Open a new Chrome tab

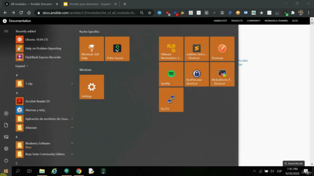pyautogui.click(x=125, y=4)
